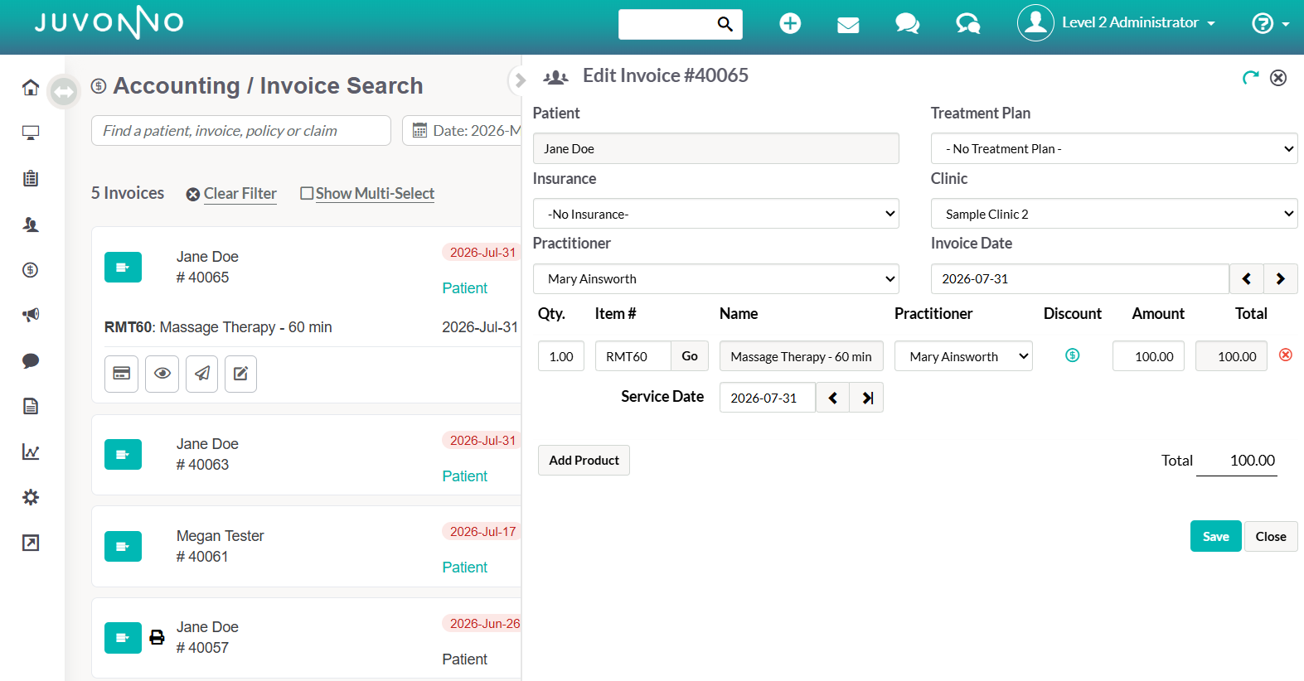Open the patients sidebar icon
The image size is (1304, 681).
click(x=31, y=225)
